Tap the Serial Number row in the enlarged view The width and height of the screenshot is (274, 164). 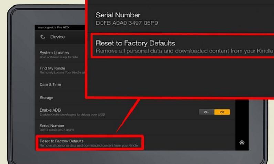[x=181, y=19]
